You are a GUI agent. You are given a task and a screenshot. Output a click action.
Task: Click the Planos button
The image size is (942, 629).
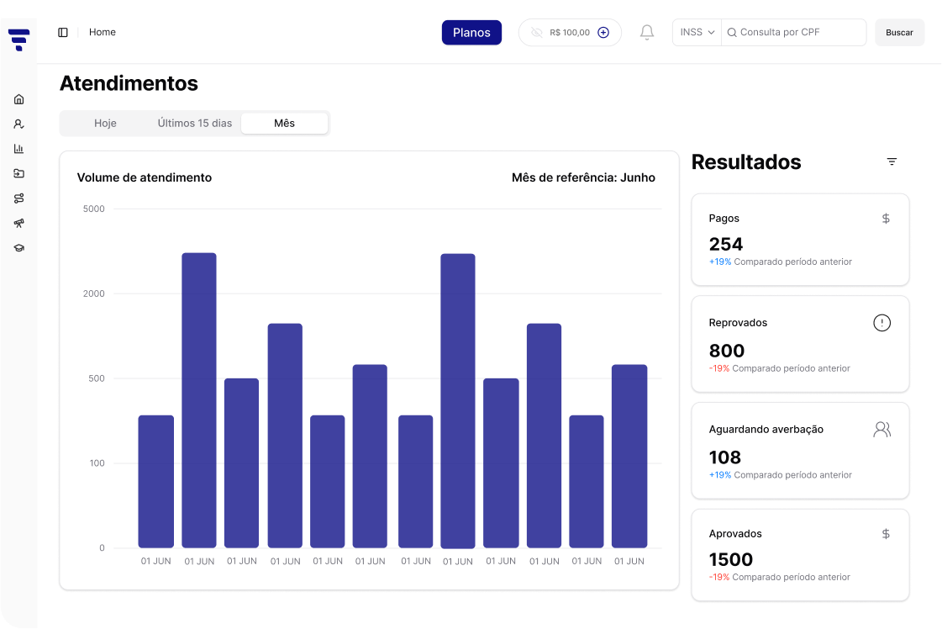coord(471,33)
